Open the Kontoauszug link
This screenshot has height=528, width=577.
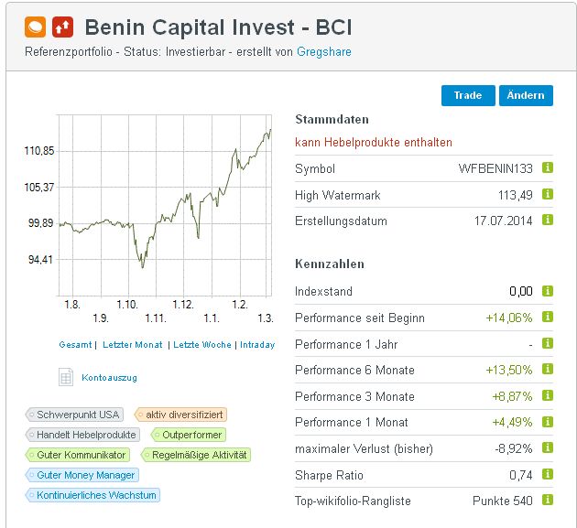(109, 377)
